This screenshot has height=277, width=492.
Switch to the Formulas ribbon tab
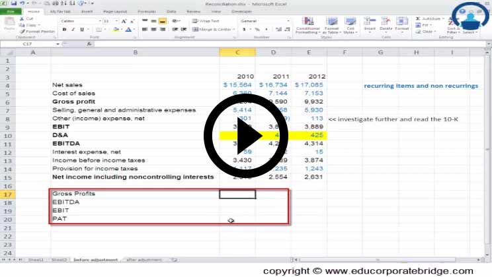pos(147,12)
